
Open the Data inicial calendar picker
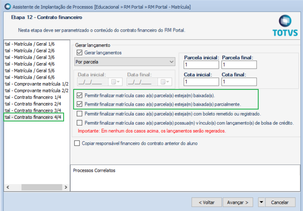coord(115,82)
